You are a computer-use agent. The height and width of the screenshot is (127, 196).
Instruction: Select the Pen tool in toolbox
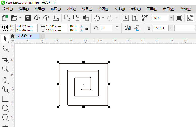click(x=5, y=80)
